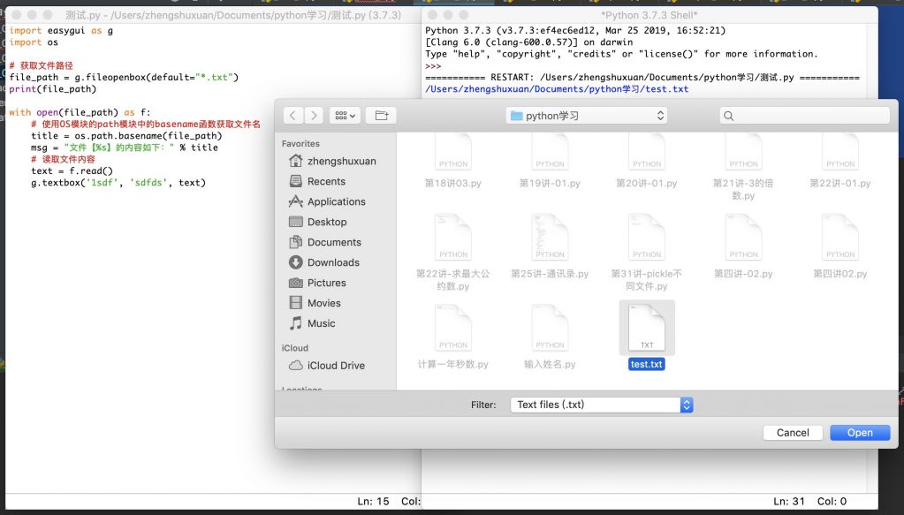904x515 pixels.
Task: Go to zhengshuxuan home folder in sidebar
Action: pos(341,161)
